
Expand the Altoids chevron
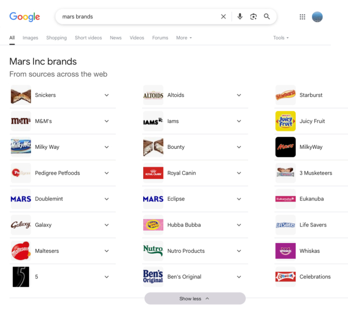[x=239, y=95]
